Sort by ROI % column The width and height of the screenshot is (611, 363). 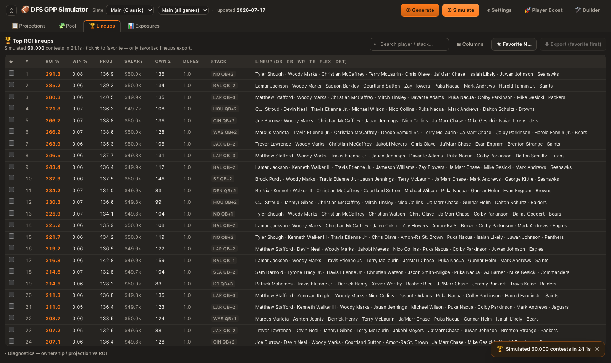[52, 62]
